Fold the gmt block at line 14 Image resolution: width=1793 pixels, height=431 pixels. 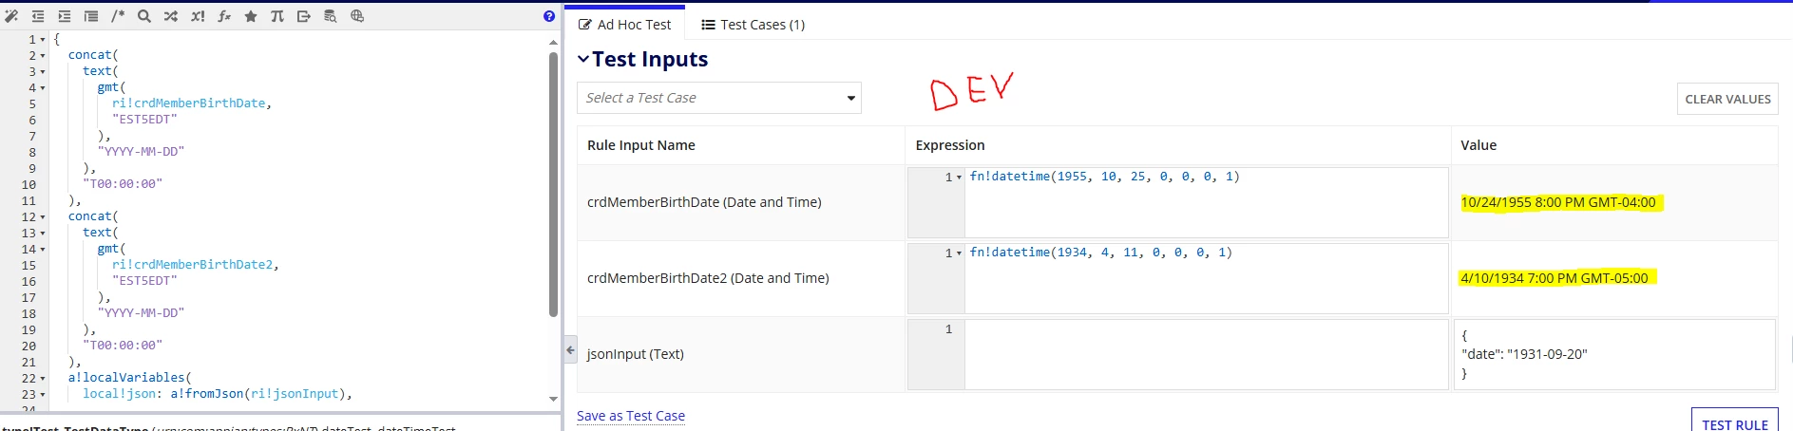pyautogui.click(x=43, y=250)
